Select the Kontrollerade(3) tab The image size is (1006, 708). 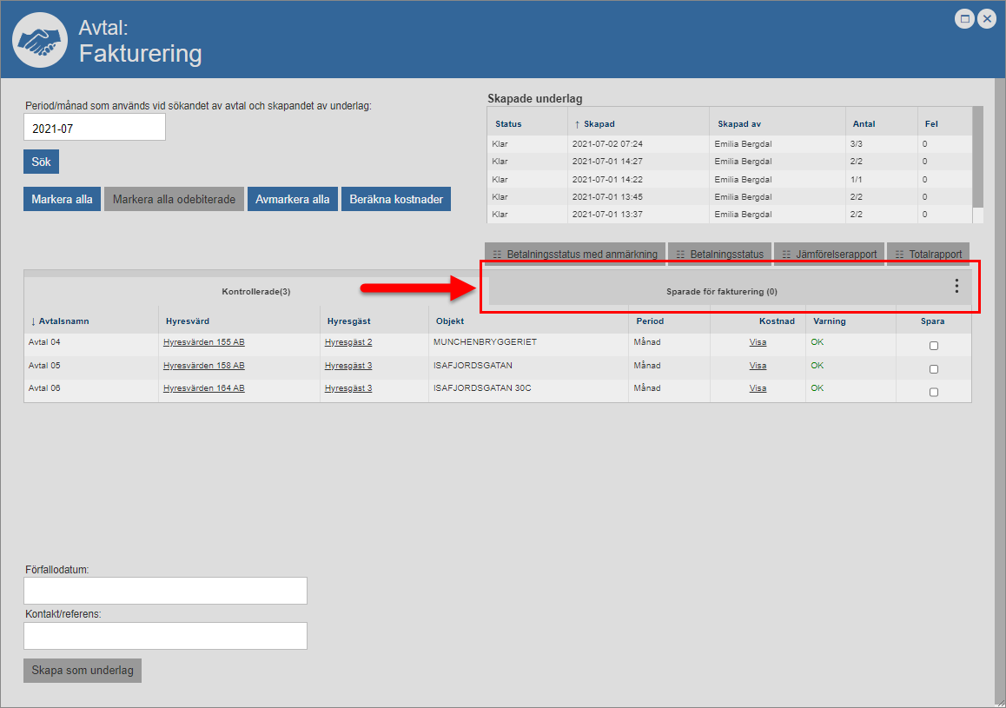[255, 292]
